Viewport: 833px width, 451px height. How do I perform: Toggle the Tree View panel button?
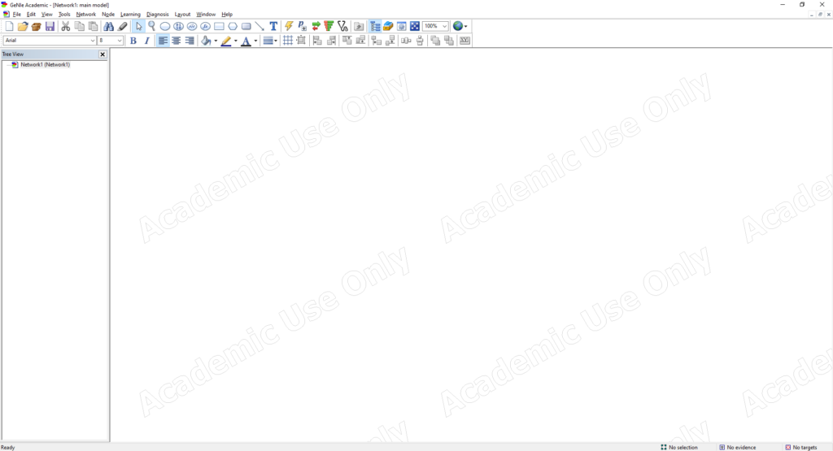tap(375, 26)
